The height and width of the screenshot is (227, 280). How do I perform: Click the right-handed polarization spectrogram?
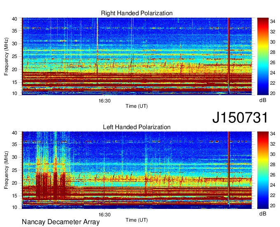coord(137,56)
